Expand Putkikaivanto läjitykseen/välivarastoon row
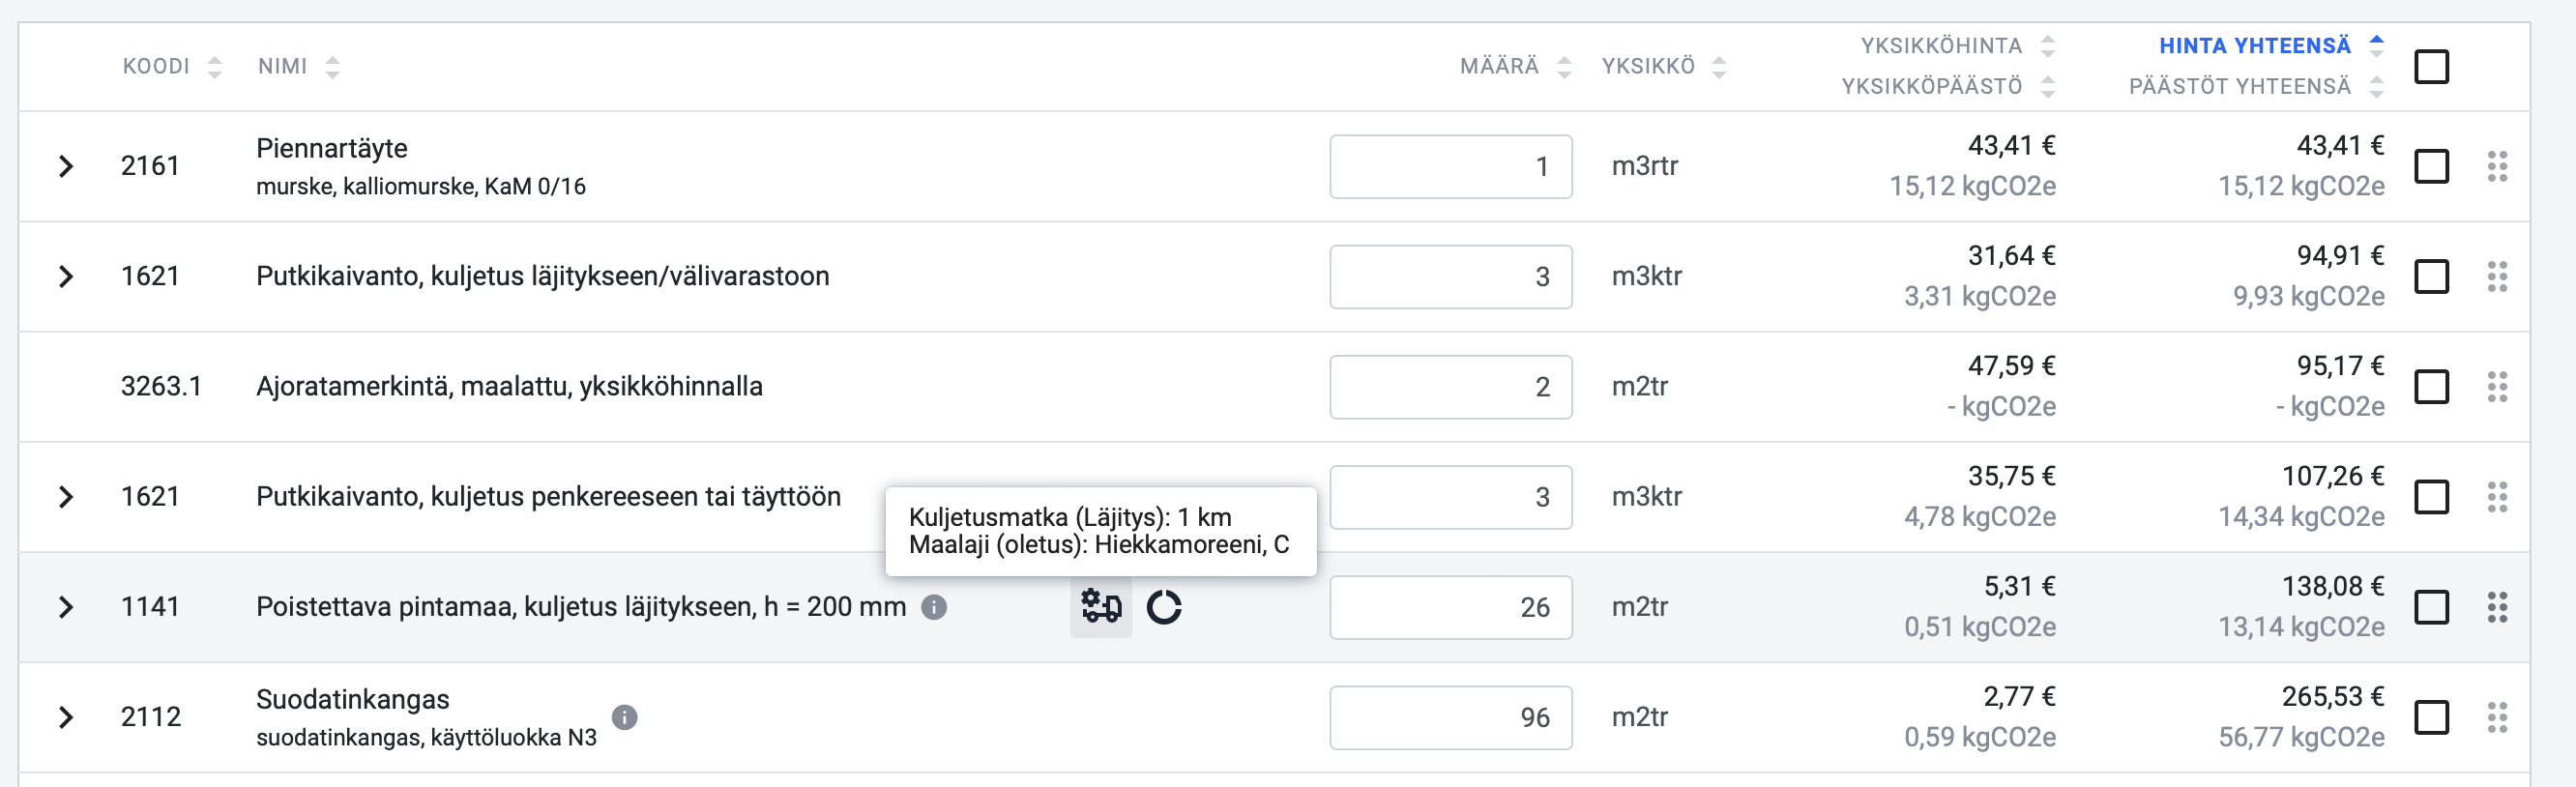This screenshot has height=787, width=2576. click(66, 276)
